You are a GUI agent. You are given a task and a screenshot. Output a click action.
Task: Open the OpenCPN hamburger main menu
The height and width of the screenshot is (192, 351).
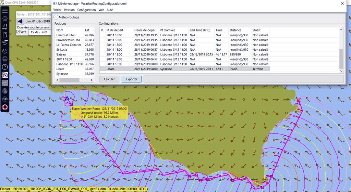pyautogui.click(x=5, y=11)
